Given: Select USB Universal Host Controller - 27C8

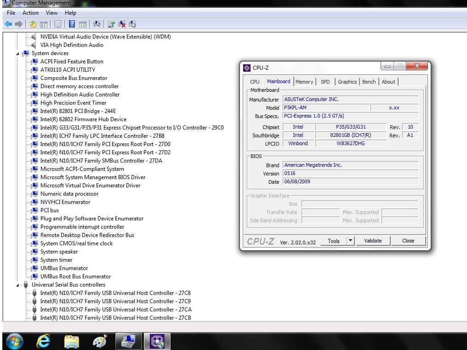Looking at the screenshot, I should pyautogui.click(x=115, y=293).
